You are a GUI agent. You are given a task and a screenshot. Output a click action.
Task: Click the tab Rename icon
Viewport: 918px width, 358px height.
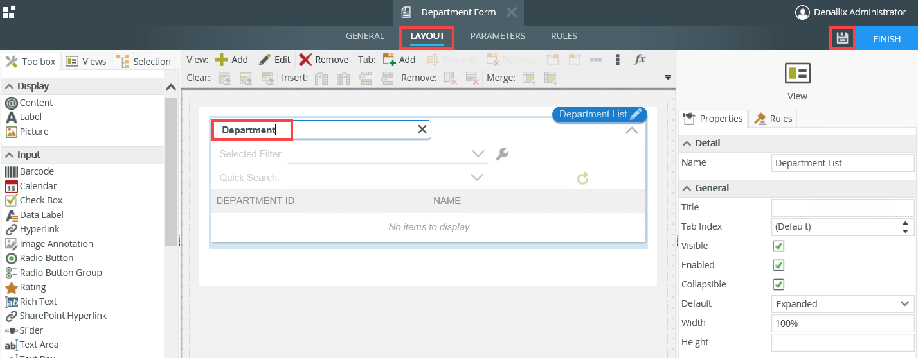coord(433,60)
